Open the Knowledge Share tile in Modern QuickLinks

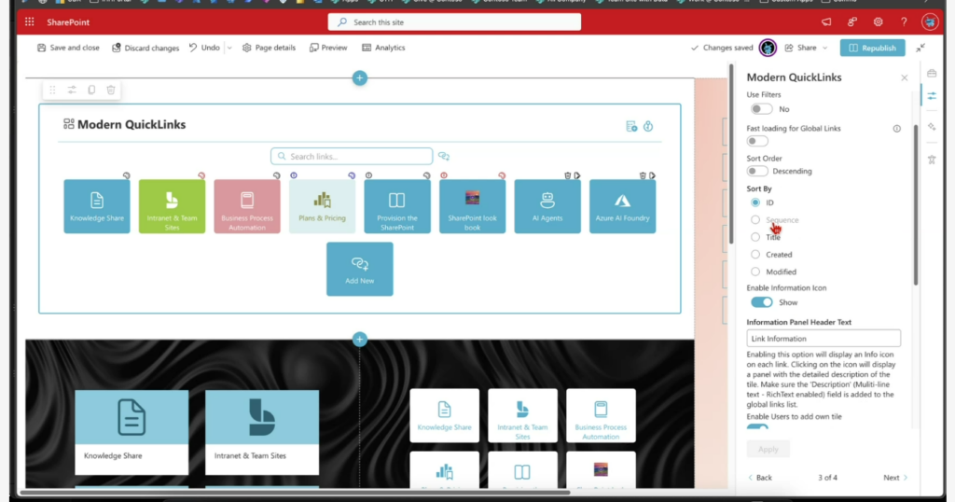[97, 206]
